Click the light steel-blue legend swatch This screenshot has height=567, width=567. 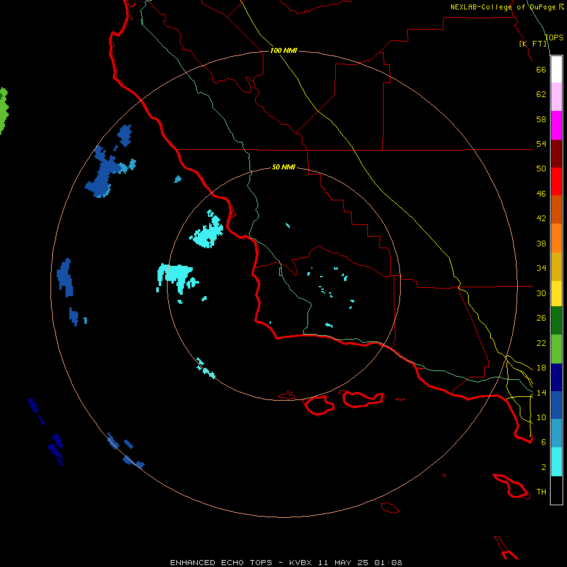[x=556, y=433]
